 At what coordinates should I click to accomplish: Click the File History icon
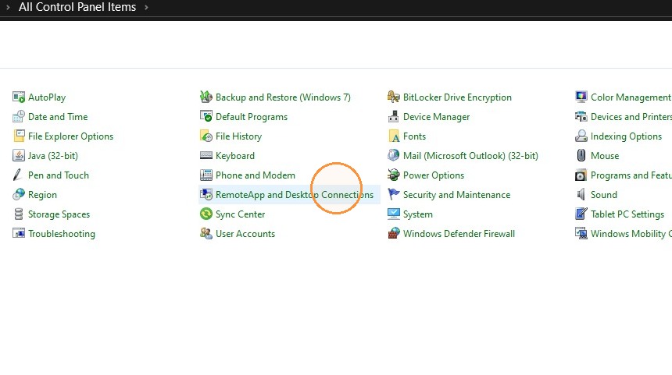pos(206,136)
